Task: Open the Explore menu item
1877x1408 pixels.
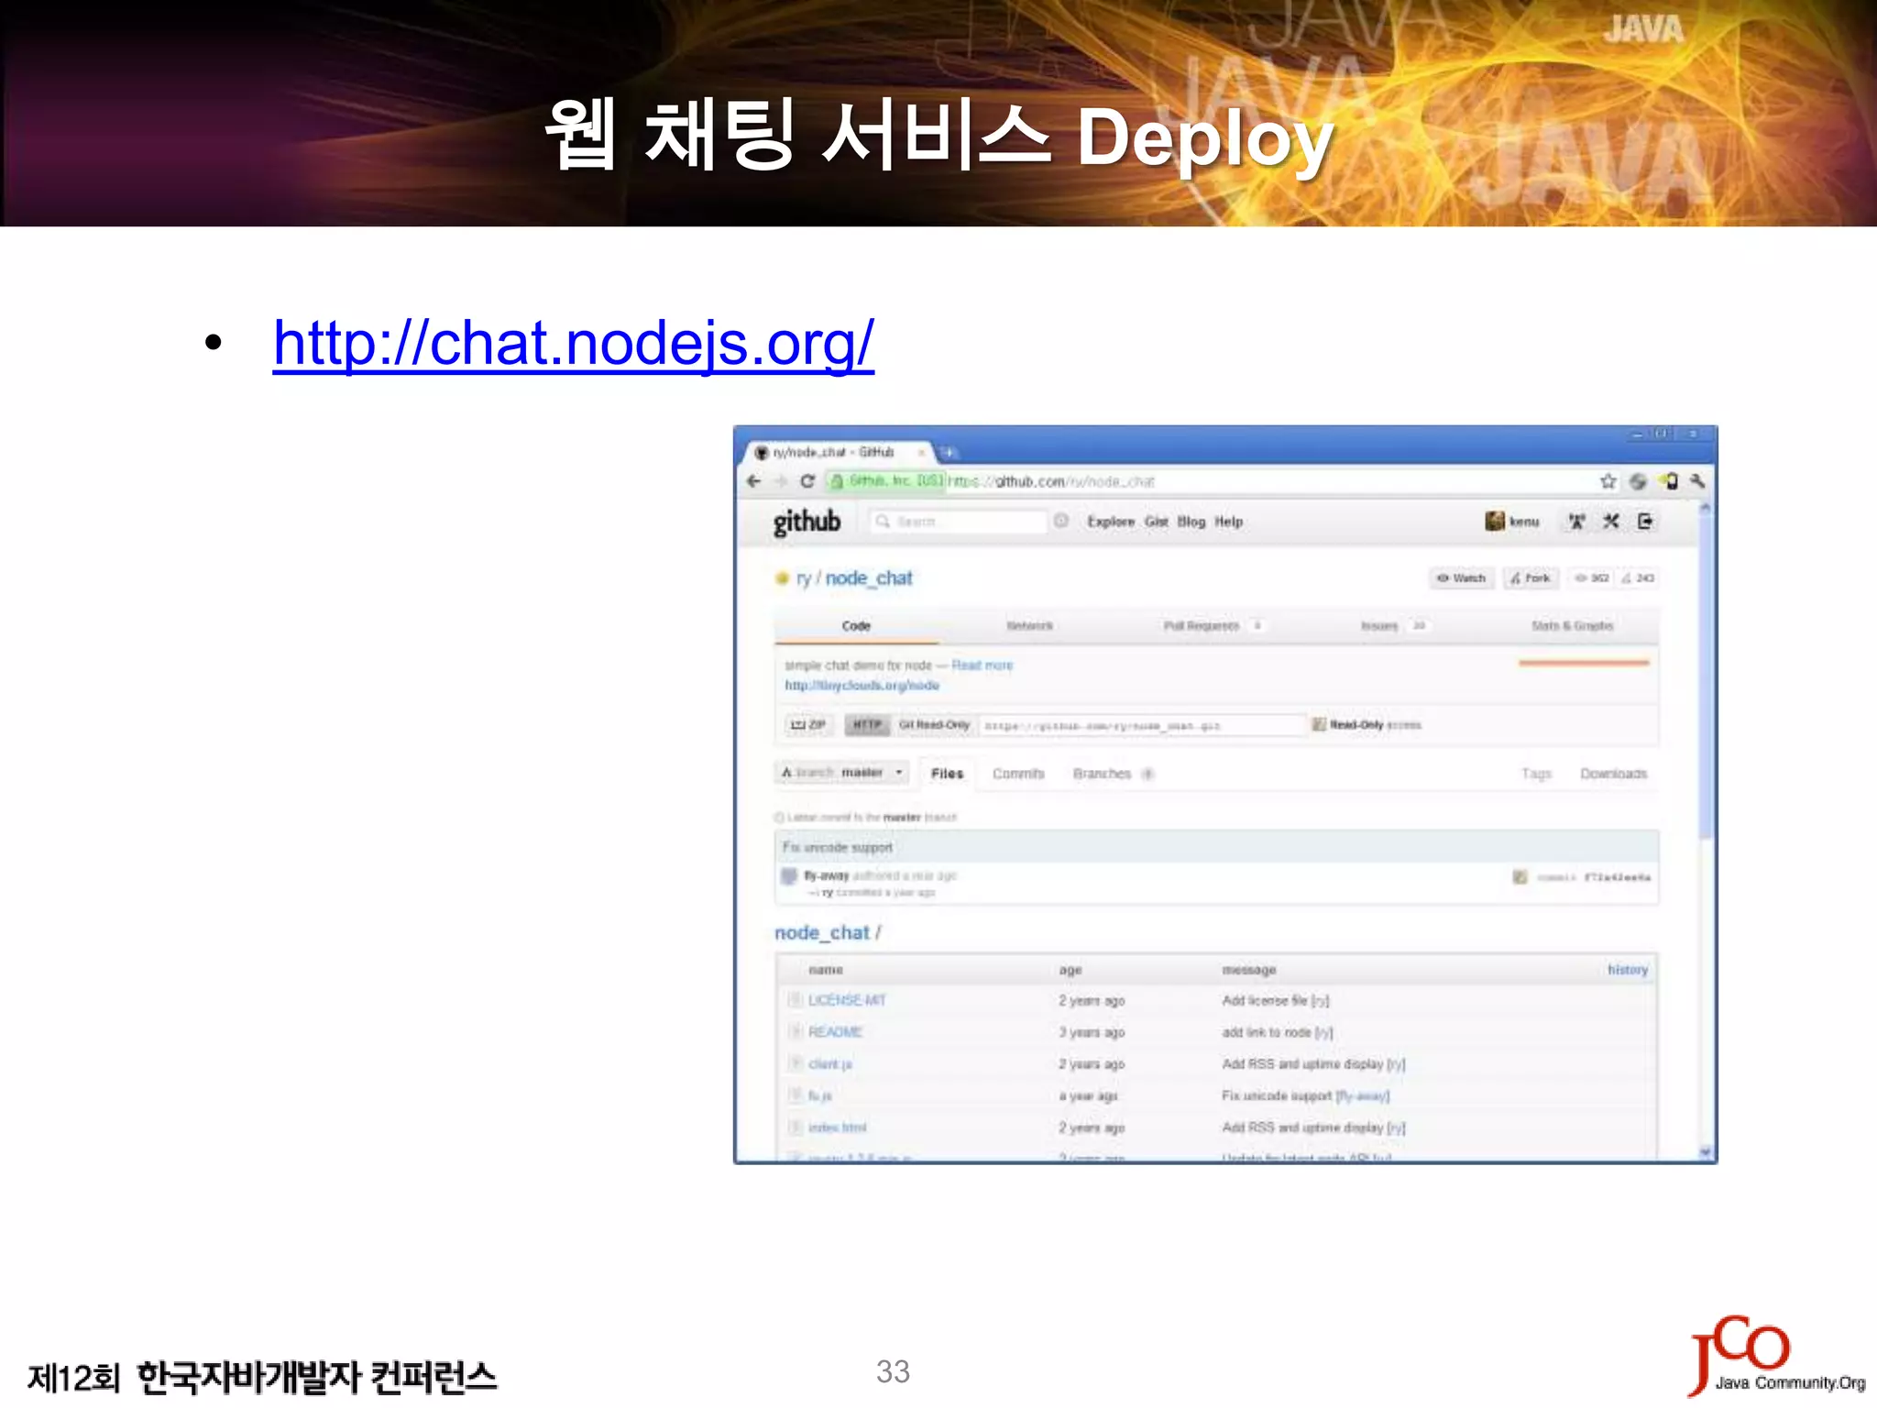Action: (1111, 522)
